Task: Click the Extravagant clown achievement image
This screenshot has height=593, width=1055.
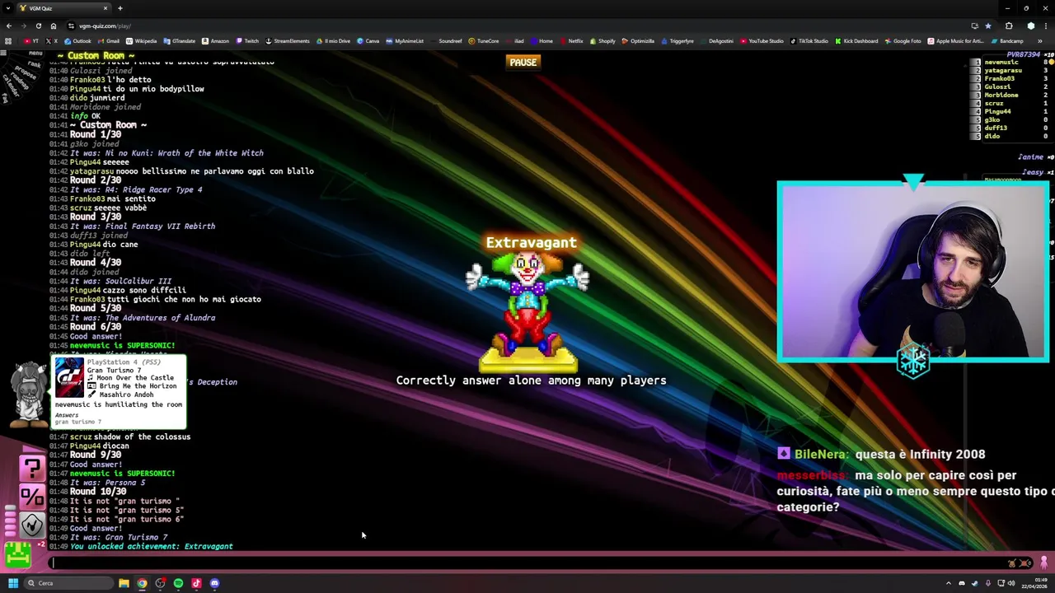Action: [527, 311]
